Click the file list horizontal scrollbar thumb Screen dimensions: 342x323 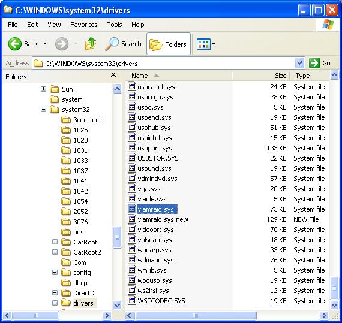coord(196,315)
